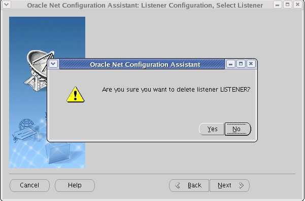Proceed with the Next button

[229, 185]
